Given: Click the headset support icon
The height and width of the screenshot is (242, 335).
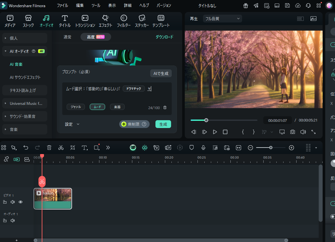Looking at the screenshot, I should (308, 6).
